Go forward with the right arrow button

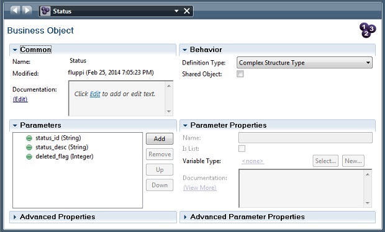pyautogui.click(x=27, y=11)
